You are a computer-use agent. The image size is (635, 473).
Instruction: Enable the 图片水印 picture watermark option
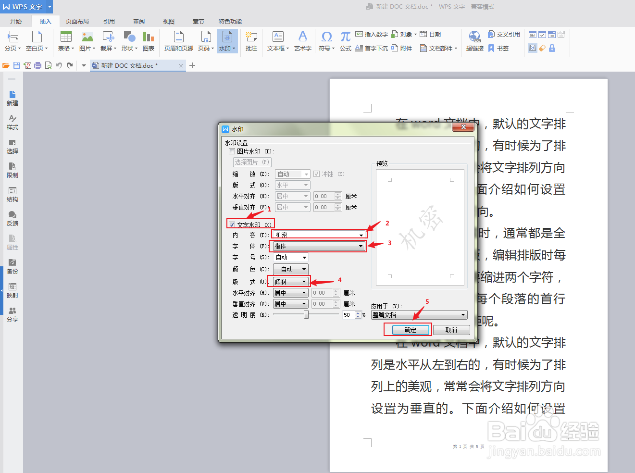[x=232, y=151]
